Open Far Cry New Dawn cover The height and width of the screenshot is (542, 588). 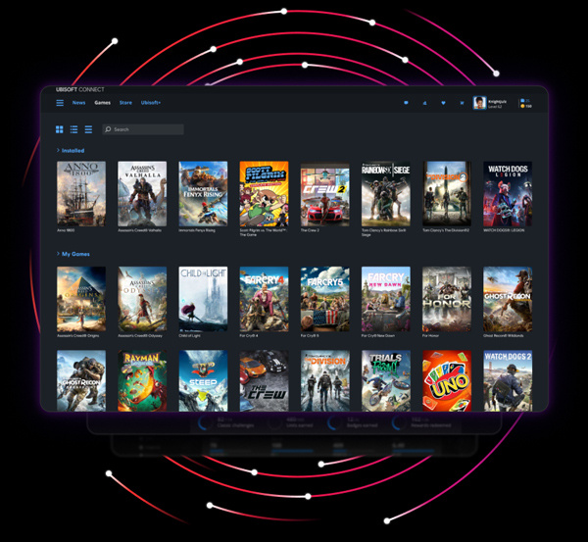click(x=386, y=299)
